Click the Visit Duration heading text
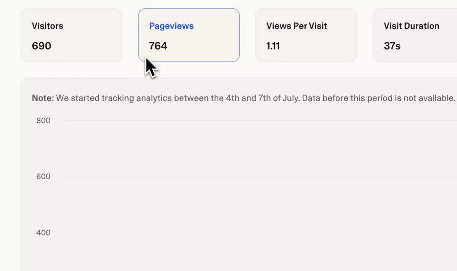The image size is (457, 271). 411,26
